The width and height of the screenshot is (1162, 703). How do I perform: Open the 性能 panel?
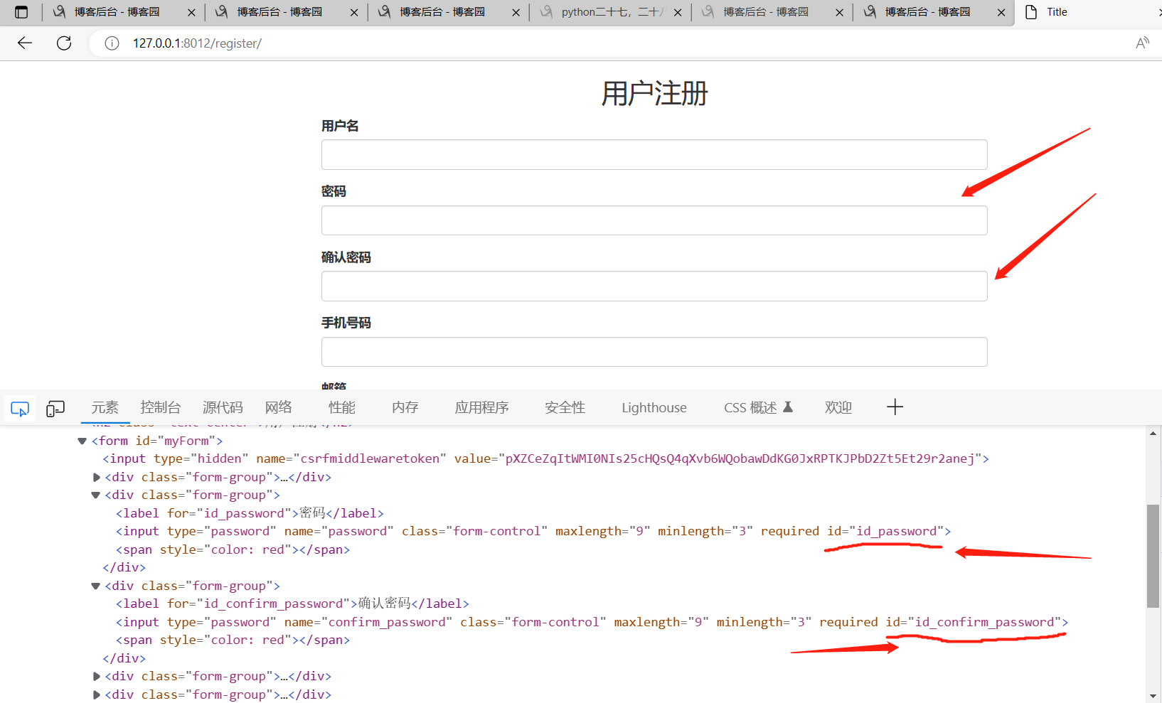click(x=342, y=407)
